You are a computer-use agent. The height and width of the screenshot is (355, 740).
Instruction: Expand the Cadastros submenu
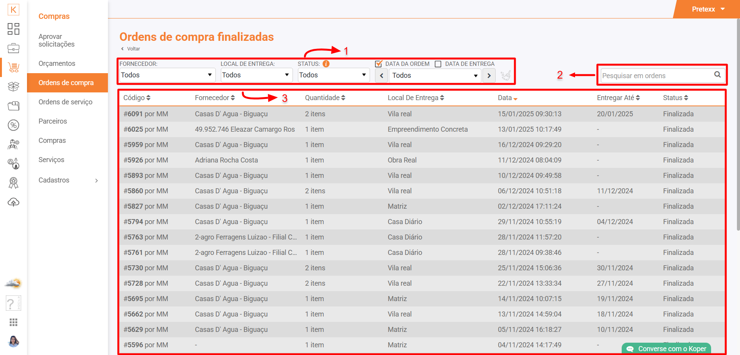click(x=68, y=180)
